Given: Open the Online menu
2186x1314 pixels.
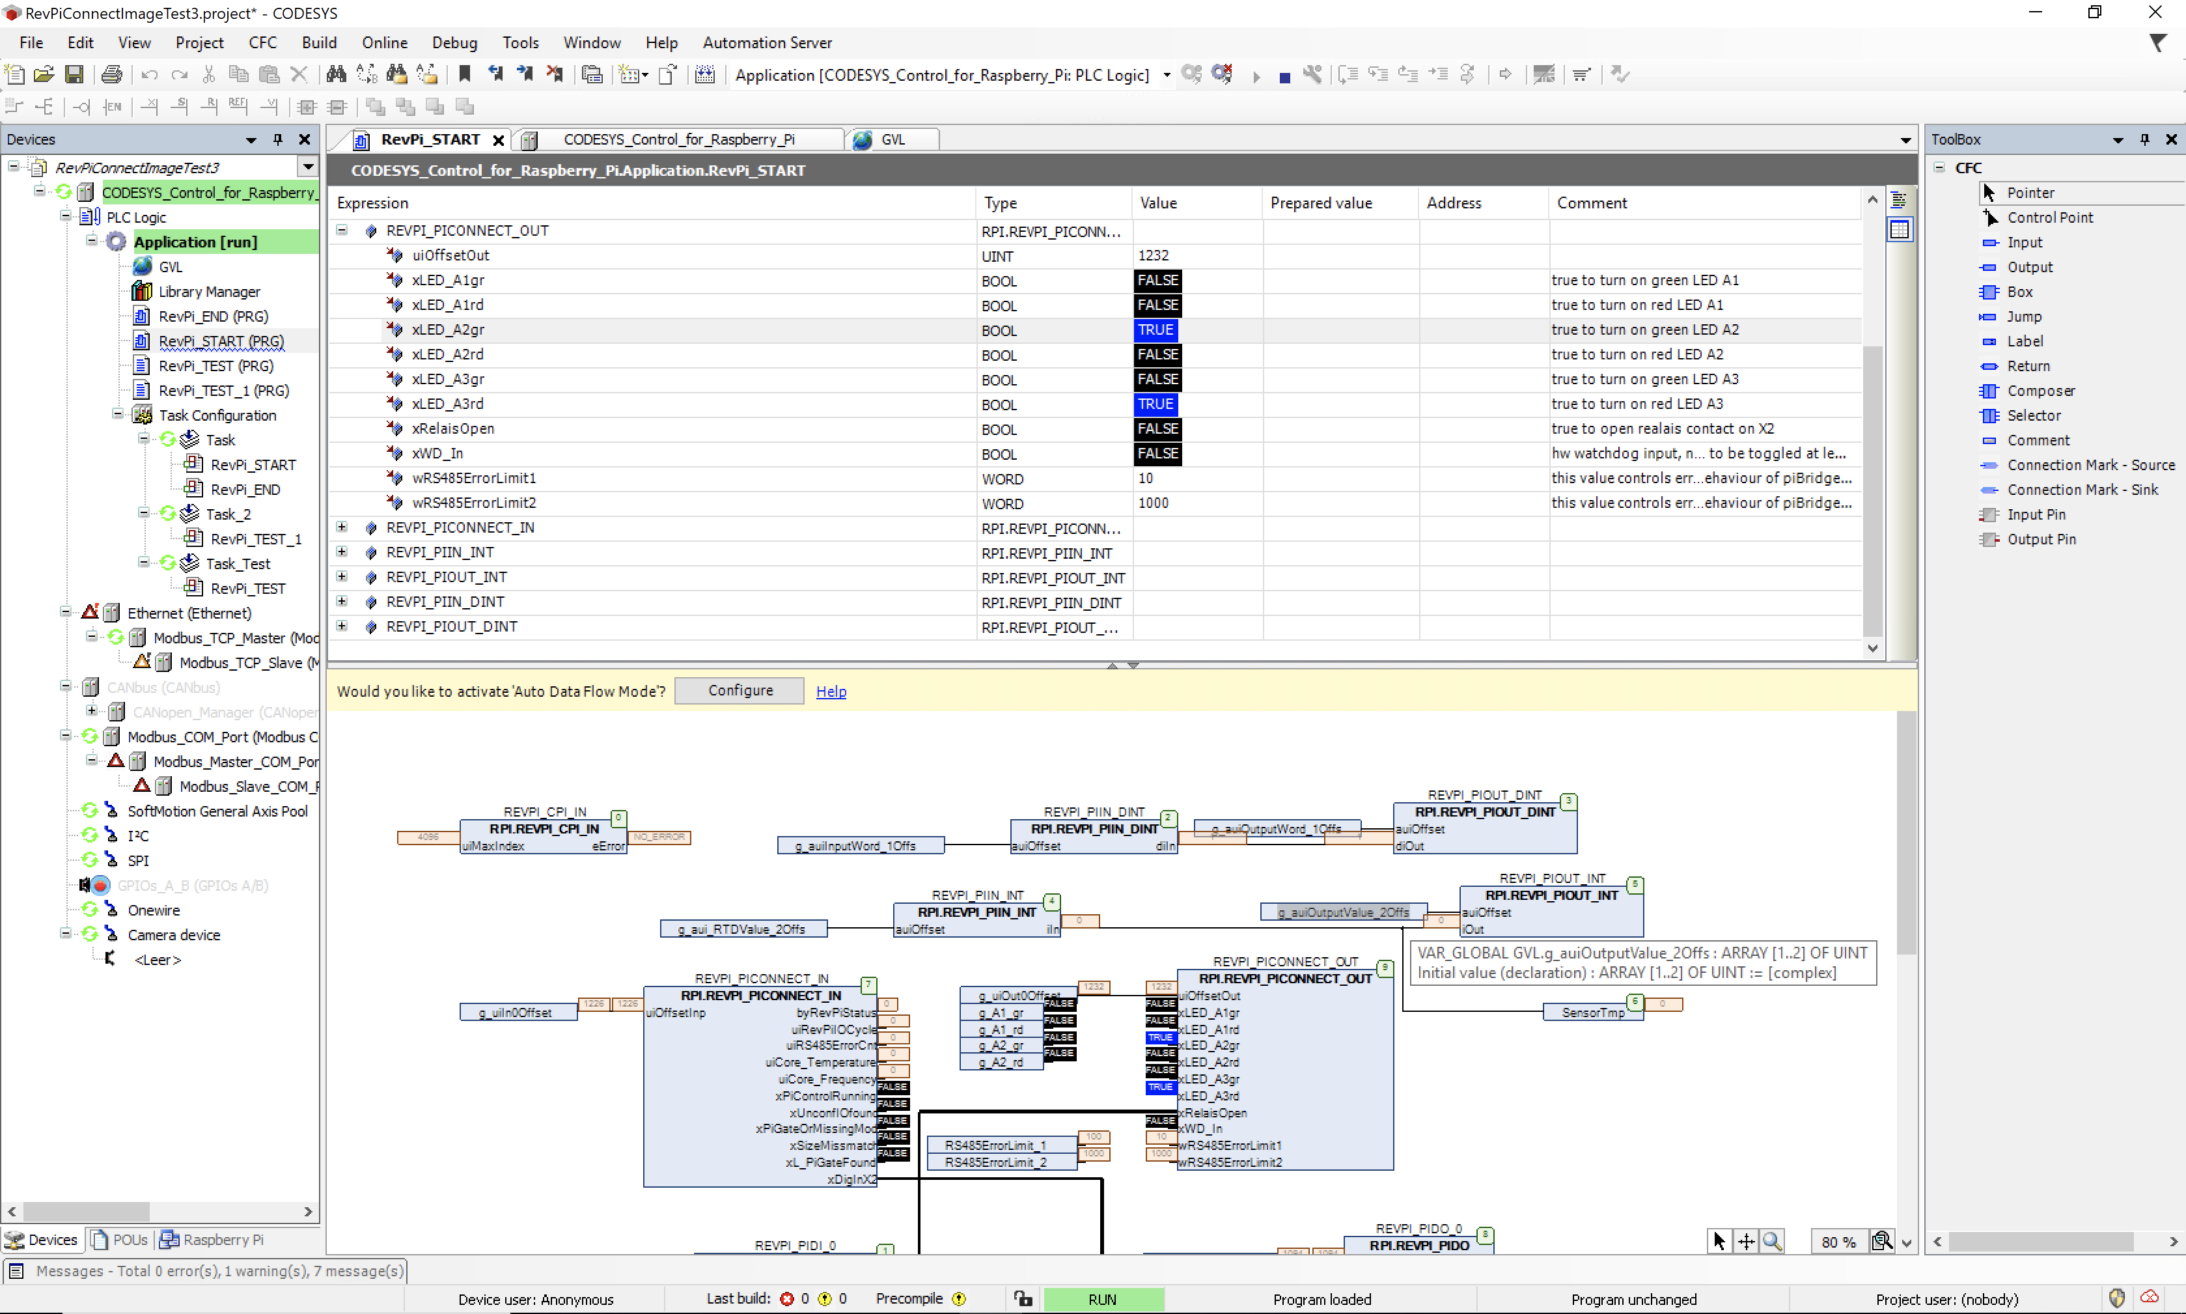Looking at the screenshot, I should tap(384, 42).
